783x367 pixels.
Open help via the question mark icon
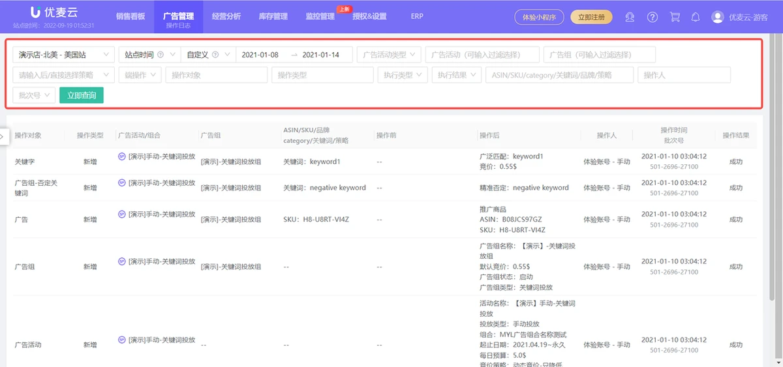point(652,17)
